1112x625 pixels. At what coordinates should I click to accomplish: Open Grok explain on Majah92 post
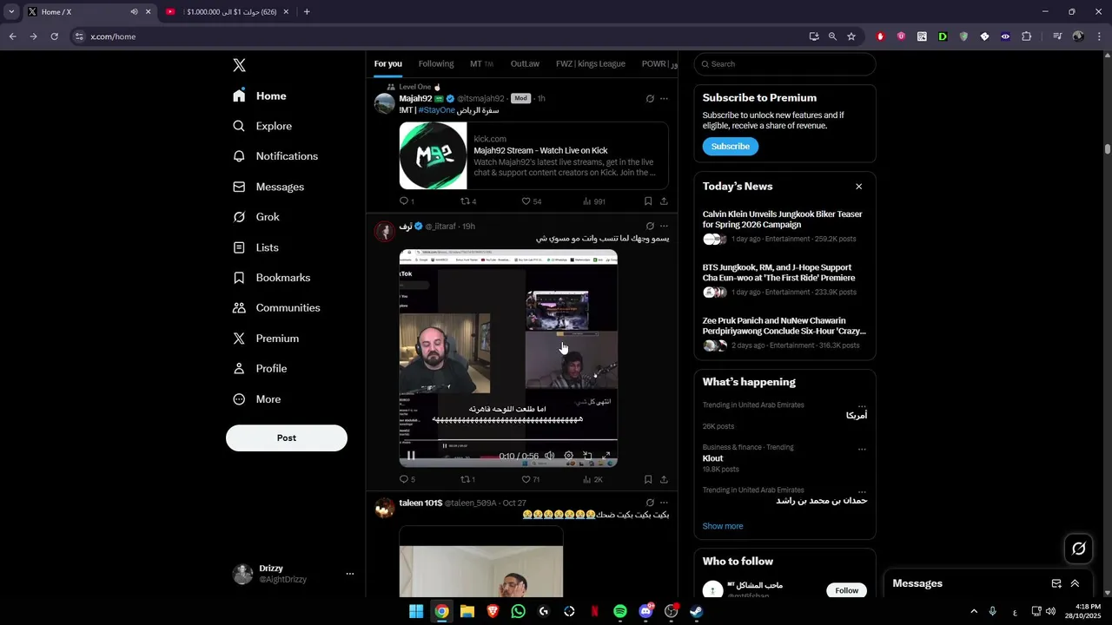point(650,98)
